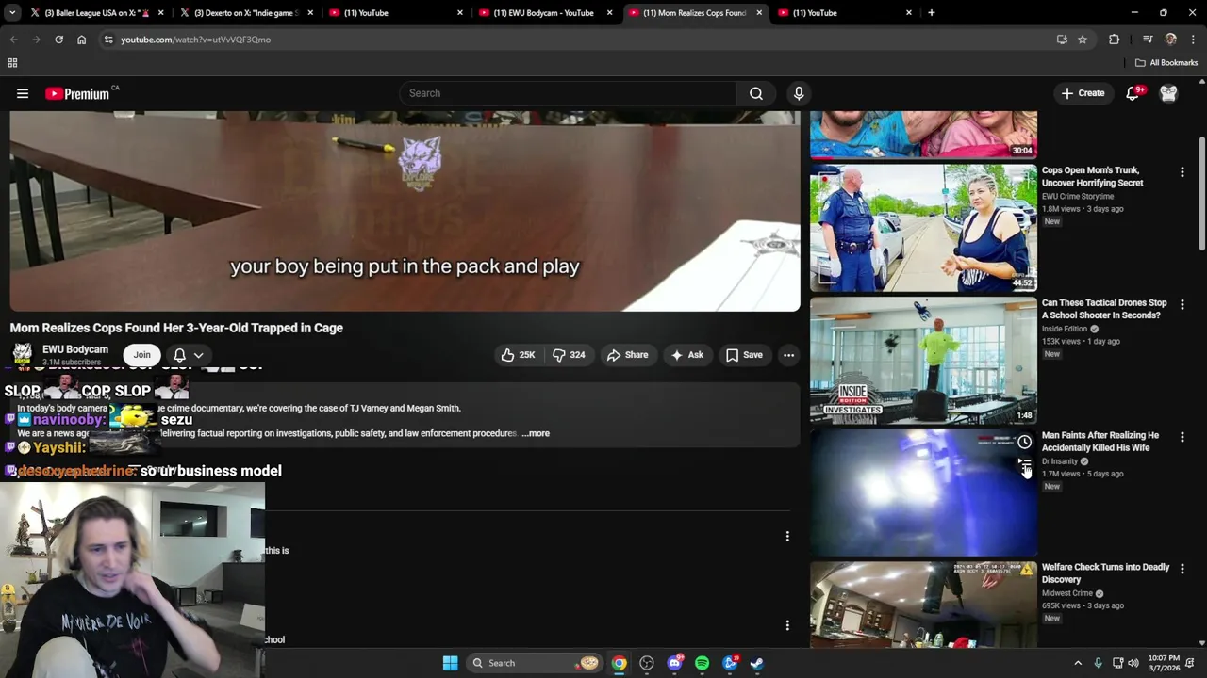
Task: Open Tactical Drones School Shooter thumbnail
Action: point(923,361)
